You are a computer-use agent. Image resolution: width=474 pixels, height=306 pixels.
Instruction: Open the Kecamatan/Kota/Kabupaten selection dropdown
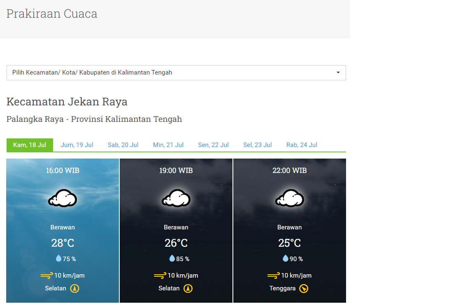click(176, 72)
